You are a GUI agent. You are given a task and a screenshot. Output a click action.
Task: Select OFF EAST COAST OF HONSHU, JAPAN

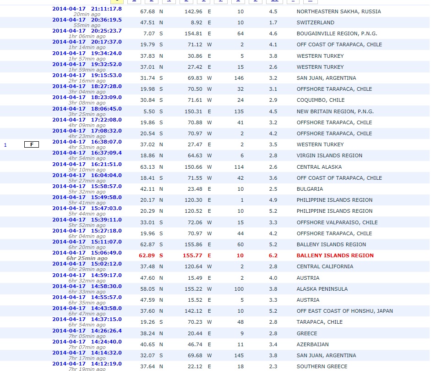pos(345,311)
